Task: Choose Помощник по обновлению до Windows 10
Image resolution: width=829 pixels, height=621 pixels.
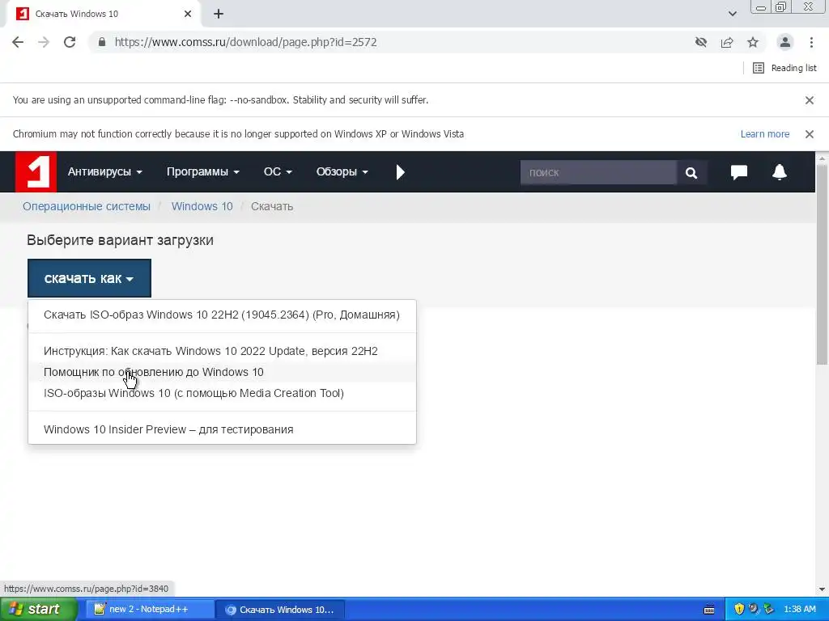Action: pos(222,372)
